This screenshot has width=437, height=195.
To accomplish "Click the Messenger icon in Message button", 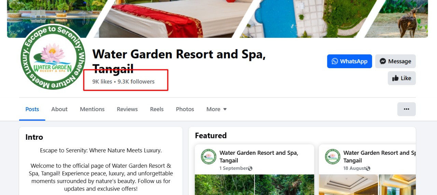I will coord(383,61).
